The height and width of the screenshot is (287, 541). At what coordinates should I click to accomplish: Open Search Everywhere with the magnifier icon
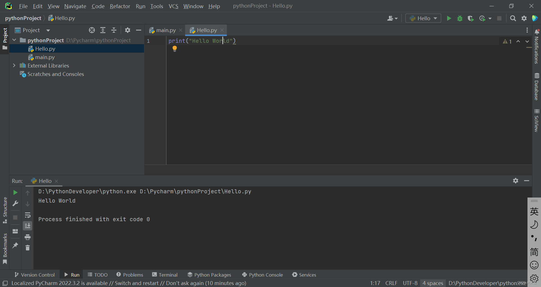pyautogui.click(x=513, y=18)
